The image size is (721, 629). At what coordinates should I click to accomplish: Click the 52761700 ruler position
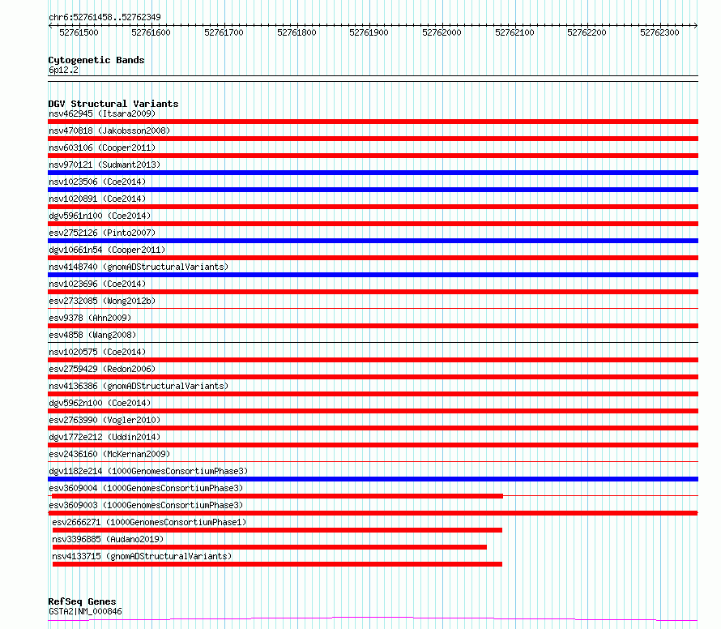tap(224, 32)
